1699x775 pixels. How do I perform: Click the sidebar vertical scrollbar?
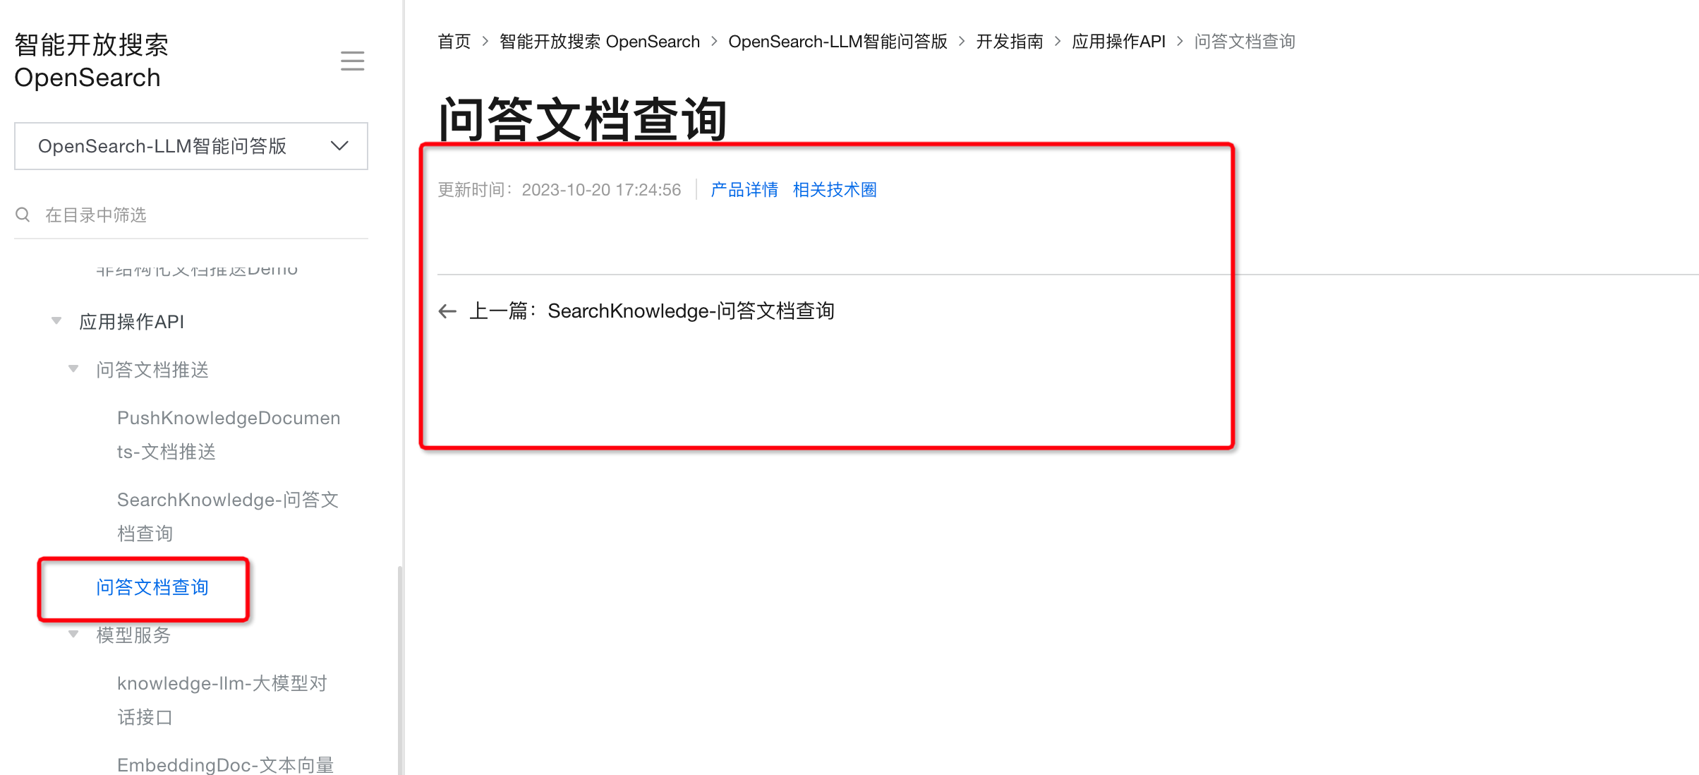click(x=400, y=671)
